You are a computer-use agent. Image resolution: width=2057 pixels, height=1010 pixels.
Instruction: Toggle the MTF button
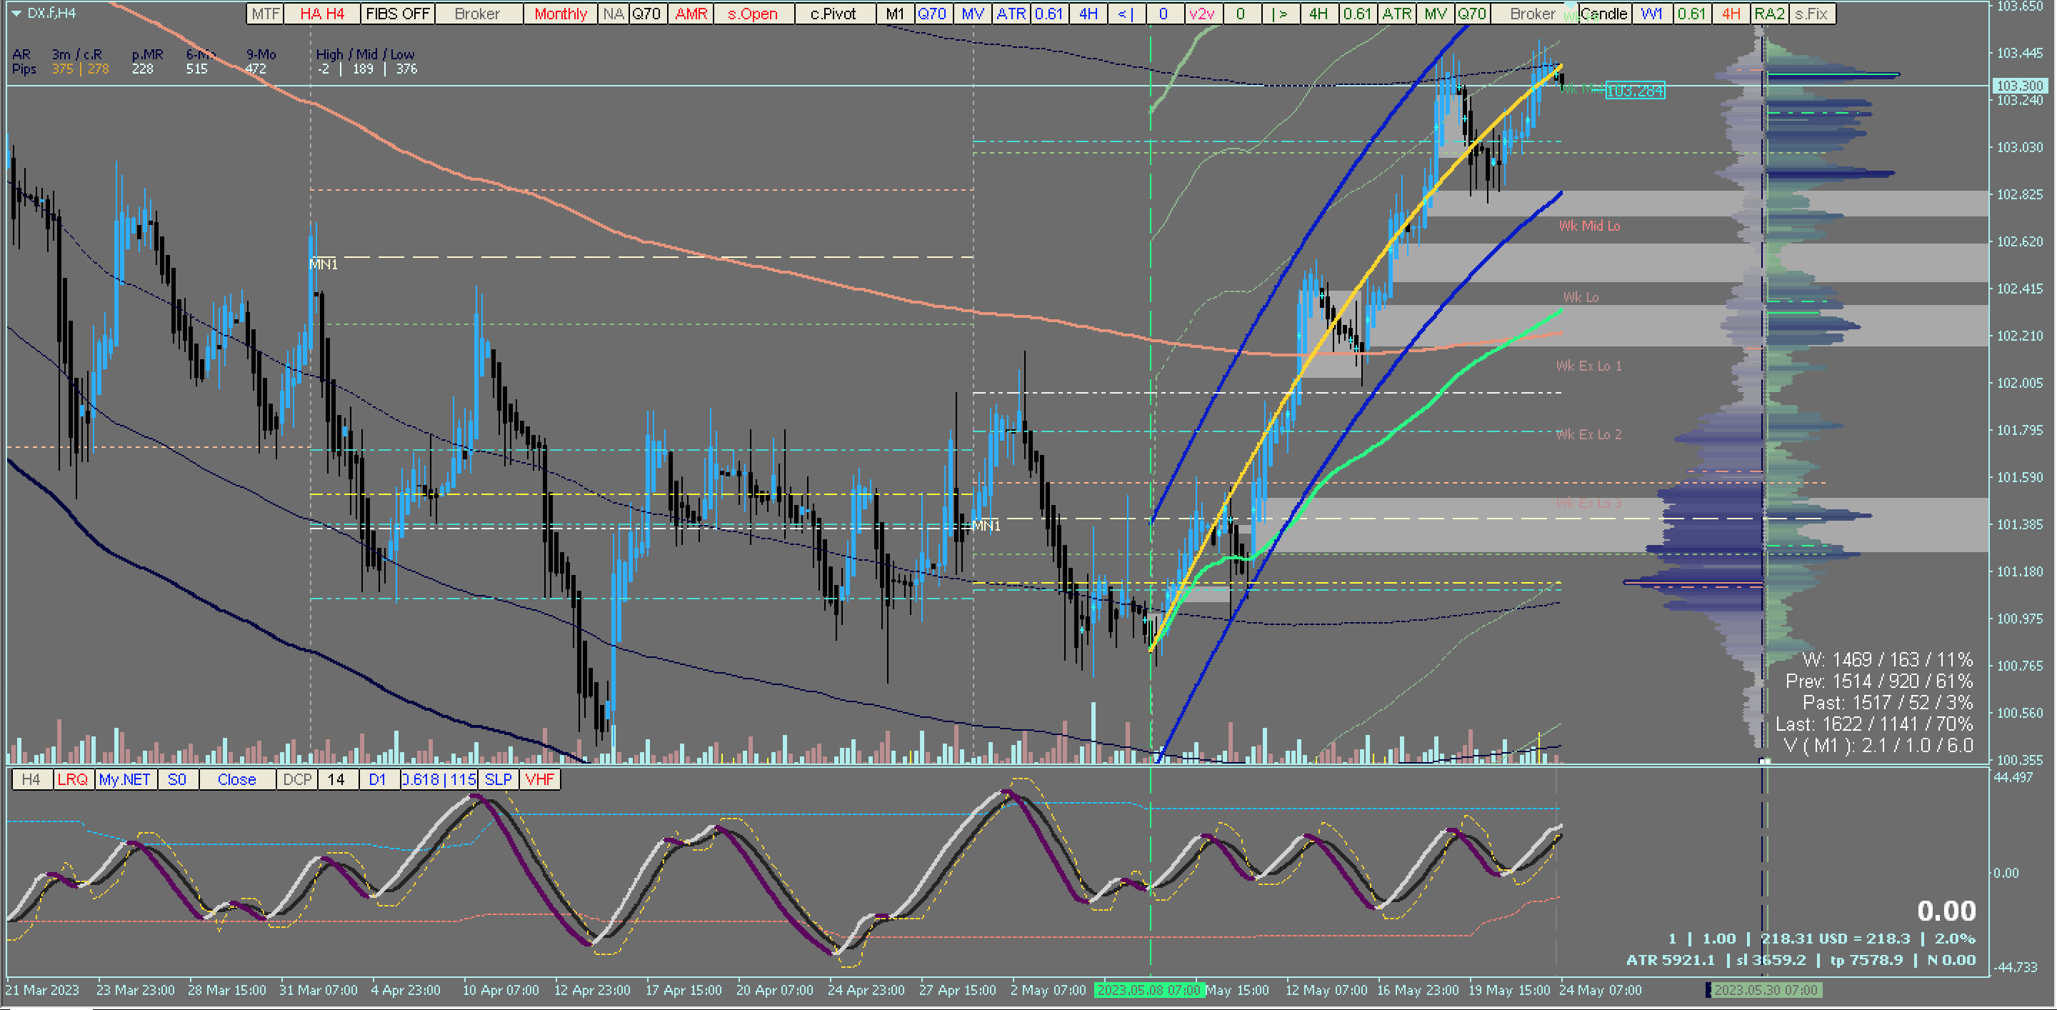[265, 14]
